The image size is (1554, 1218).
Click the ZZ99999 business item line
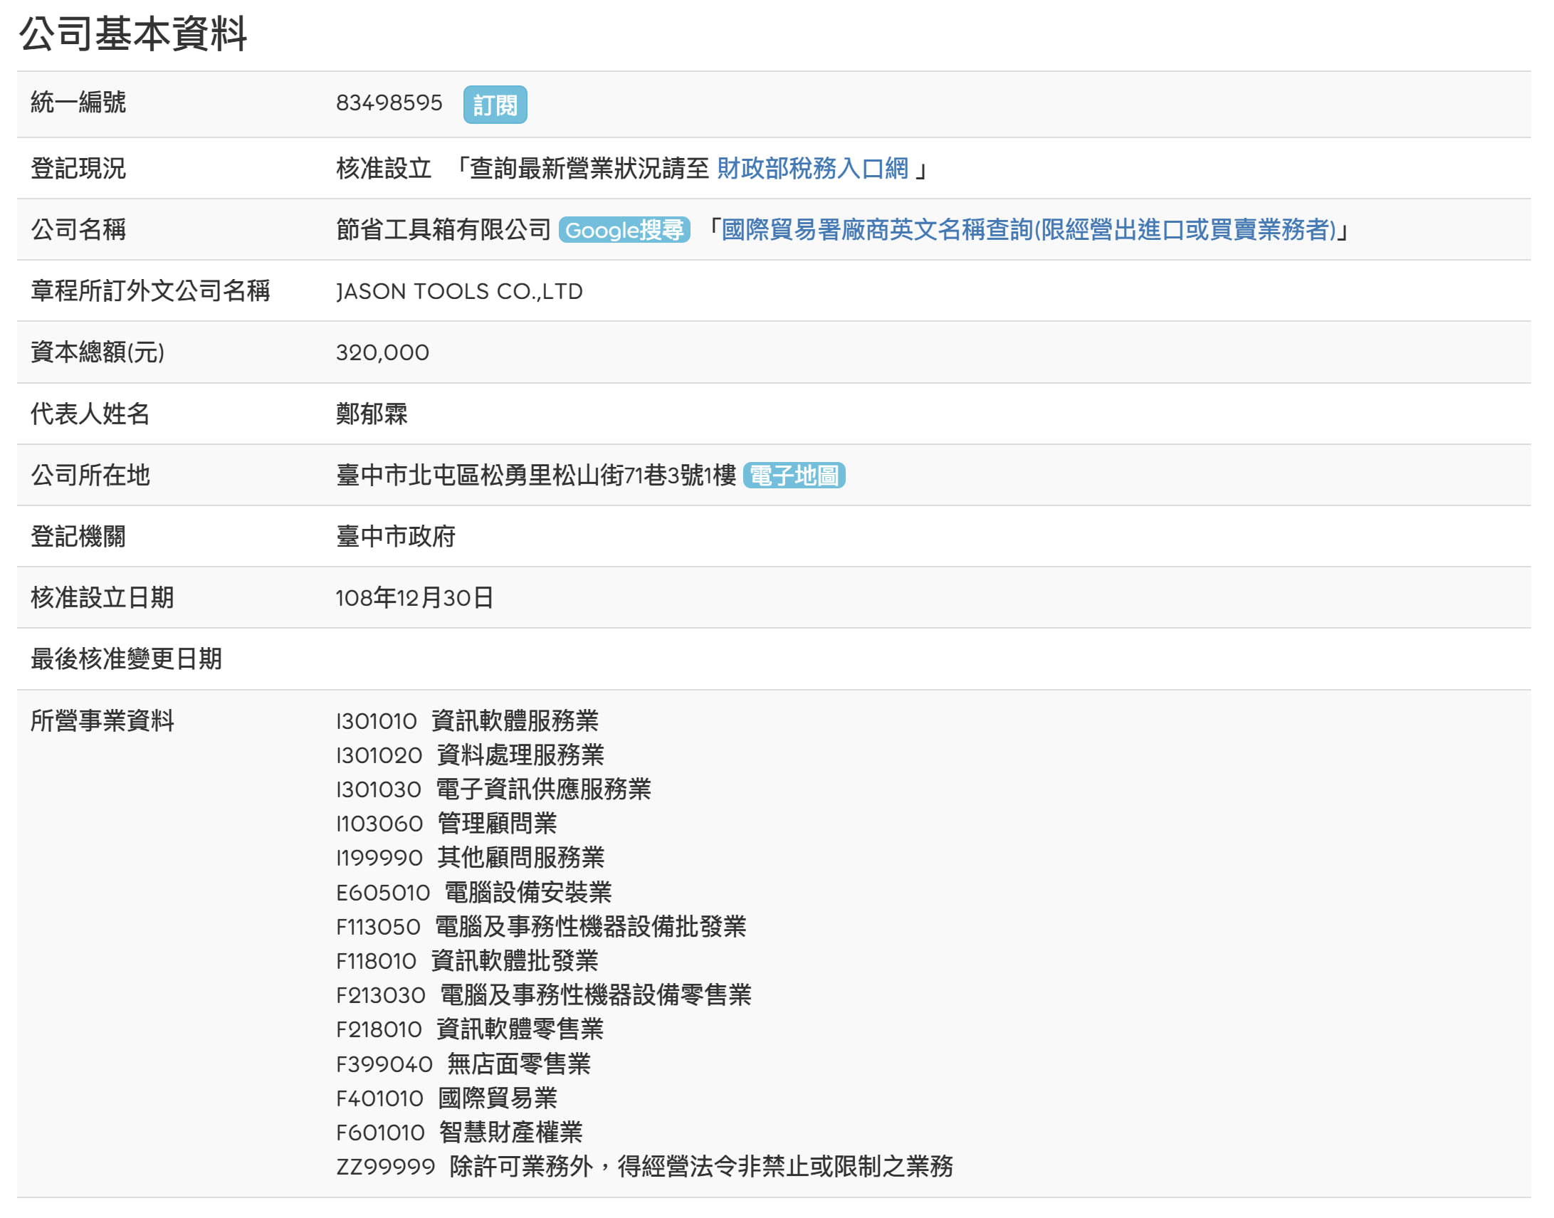(644, 1167)
